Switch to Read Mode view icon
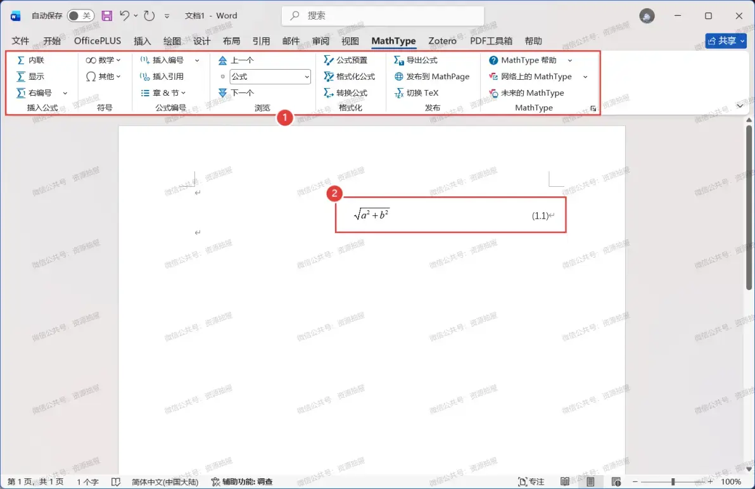Viewport: 755px width, 489px height. [565, 482]
